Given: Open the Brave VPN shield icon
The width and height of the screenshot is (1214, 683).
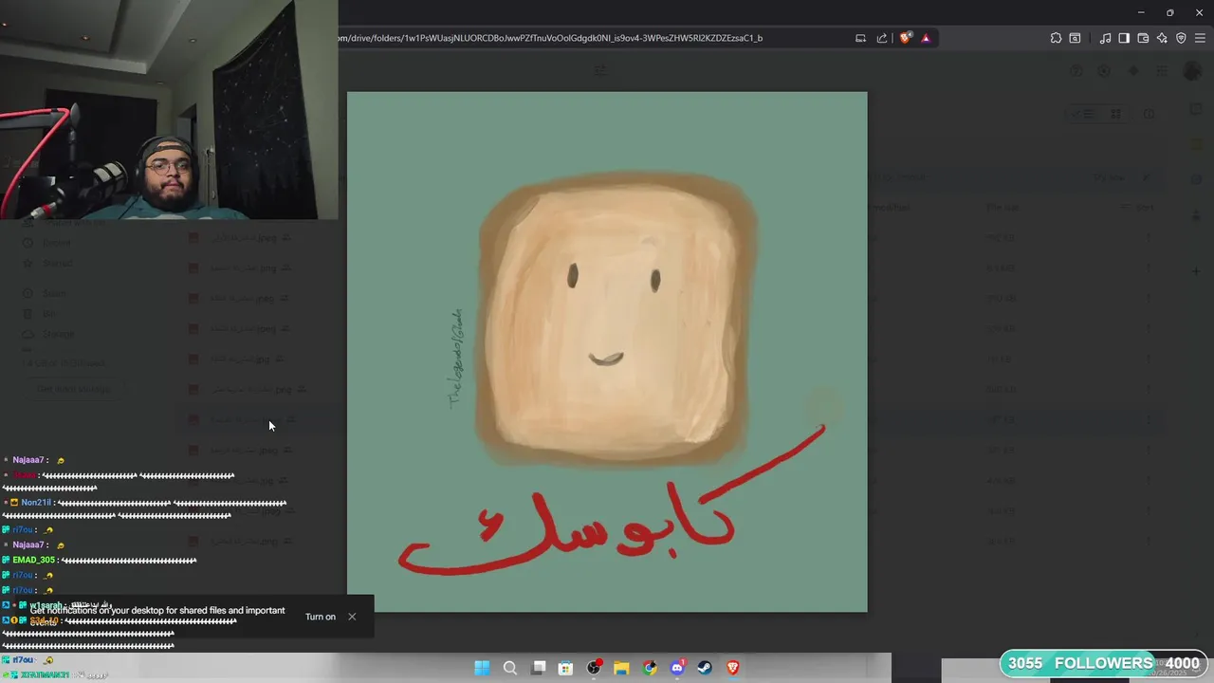Looking at the screenshot, I should click(1181, 38).
